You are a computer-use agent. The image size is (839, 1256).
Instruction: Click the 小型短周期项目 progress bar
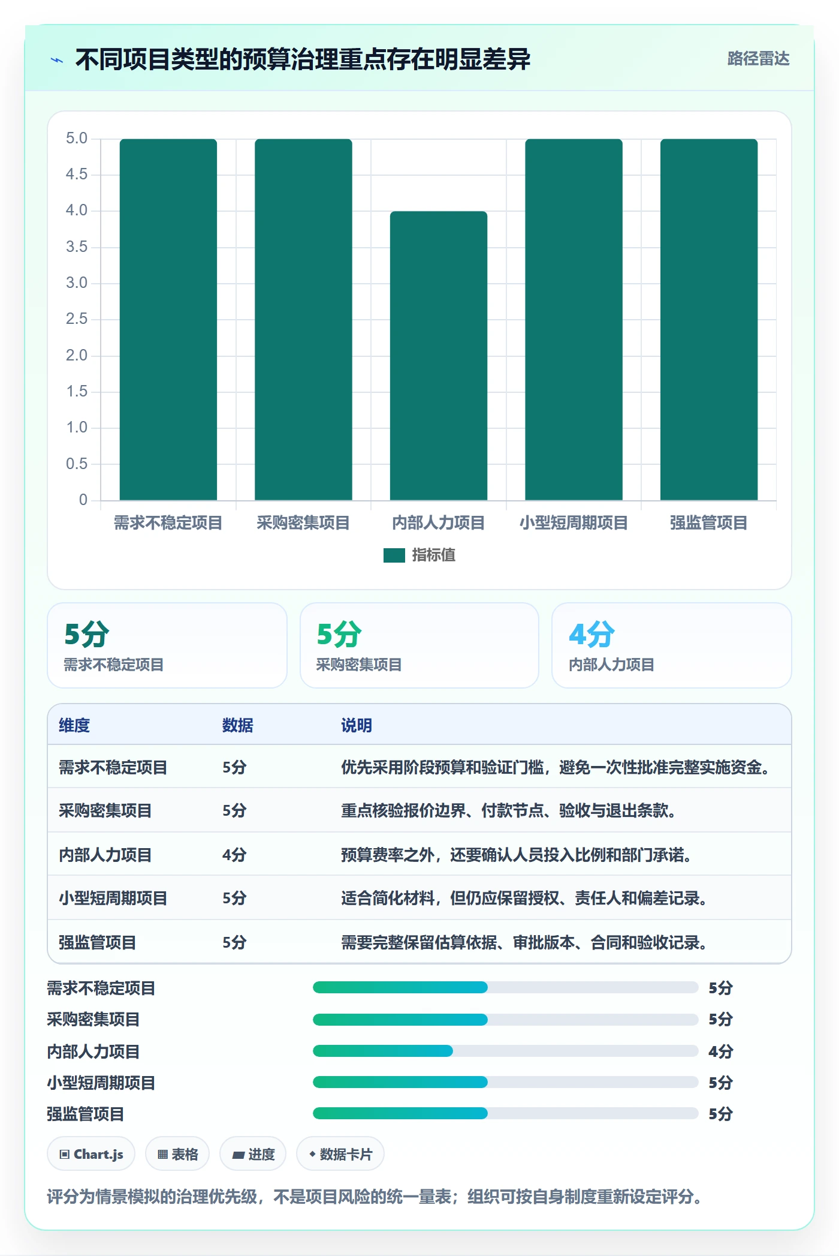coord(505,1082)
